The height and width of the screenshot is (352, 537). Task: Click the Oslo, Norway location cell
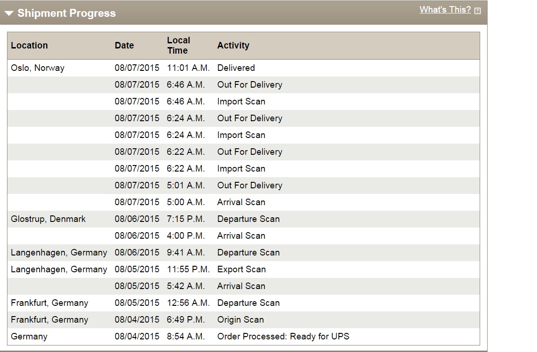(38, 68)
